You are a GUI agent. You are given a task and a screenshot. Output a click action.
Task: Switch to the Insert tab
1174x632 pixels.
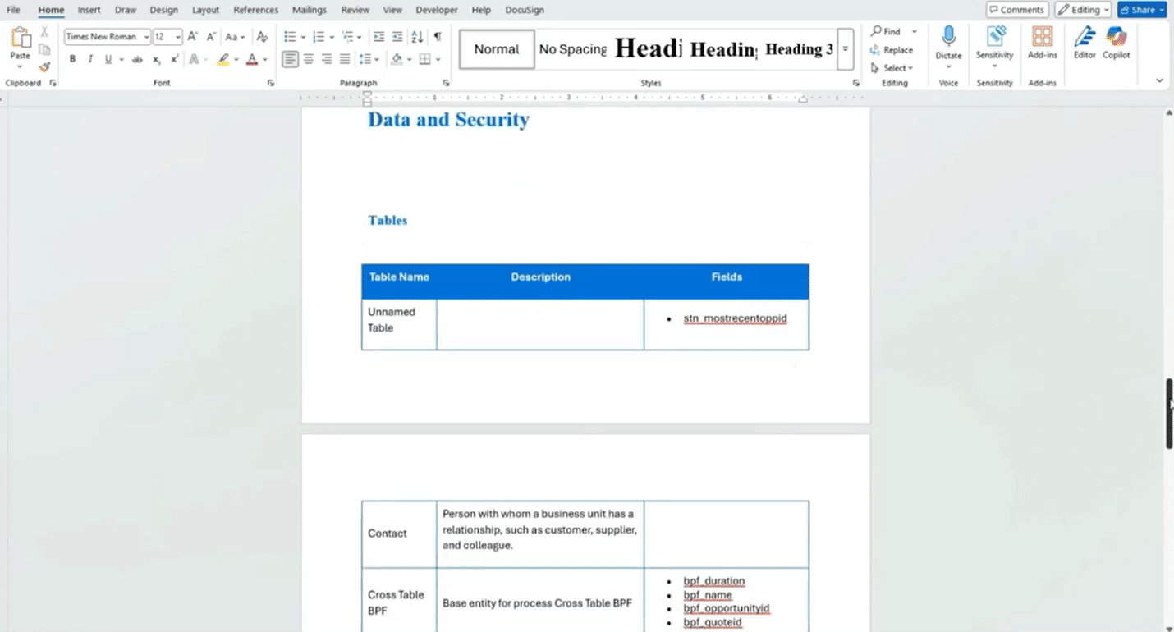[x=89, y=10]
